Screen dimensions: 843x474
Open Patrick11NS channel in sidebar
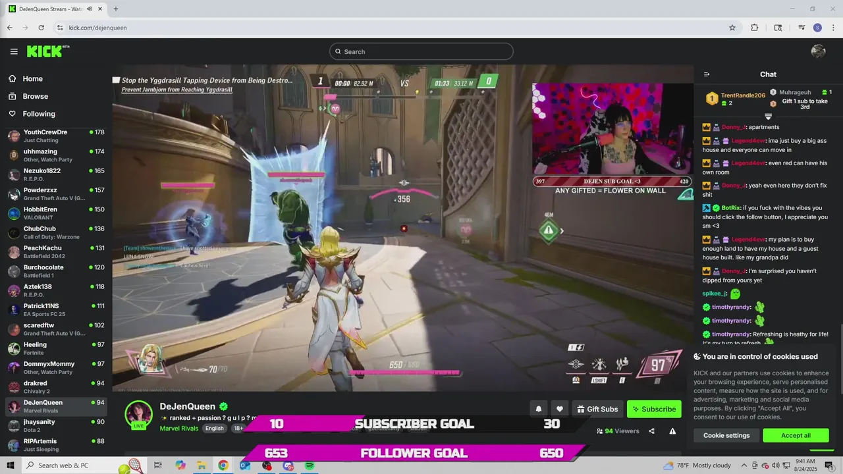56,310
